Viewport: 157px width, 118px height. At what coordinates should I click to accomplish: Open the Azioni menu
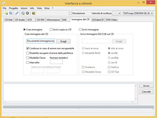pyautogui.click(x=24, y=8)
